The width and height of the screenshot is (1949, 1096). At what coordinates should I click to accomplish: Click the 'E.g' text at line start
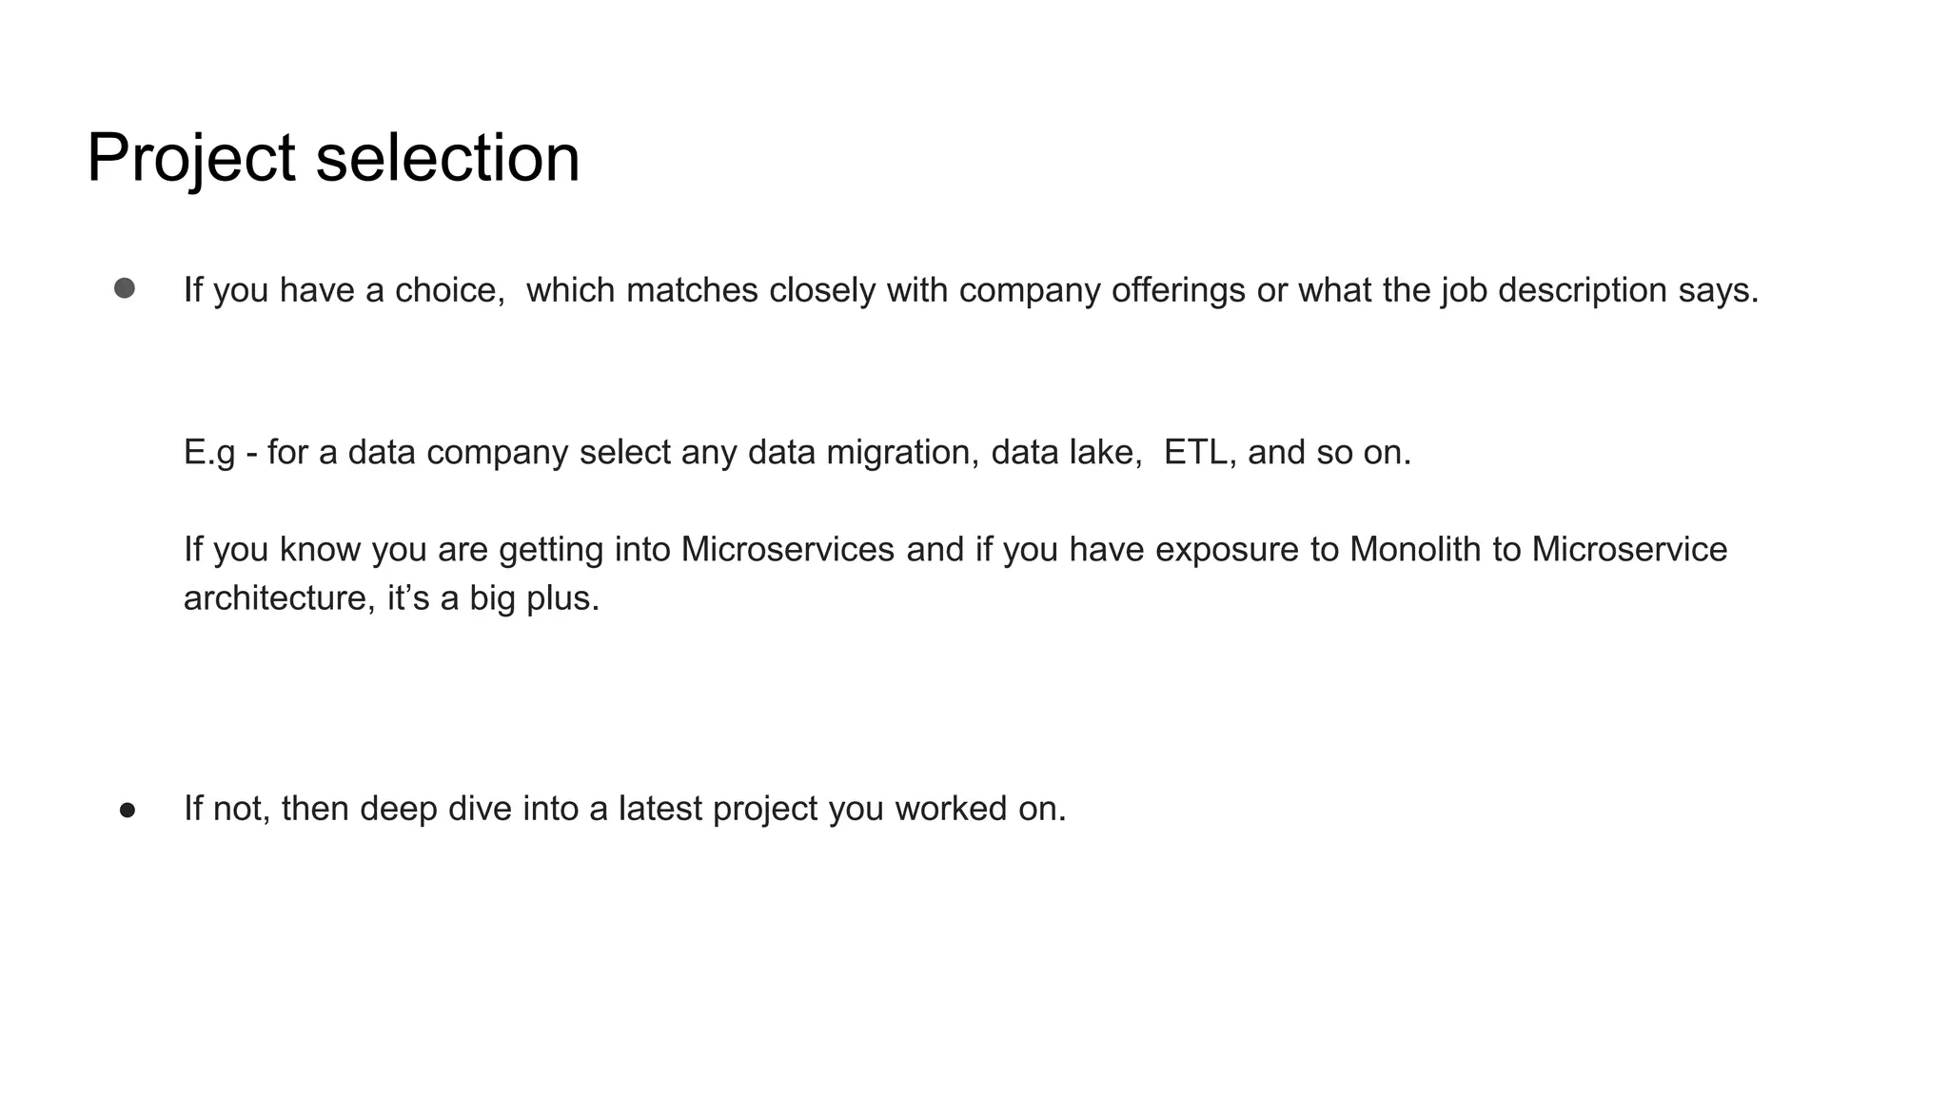(209, 452)
